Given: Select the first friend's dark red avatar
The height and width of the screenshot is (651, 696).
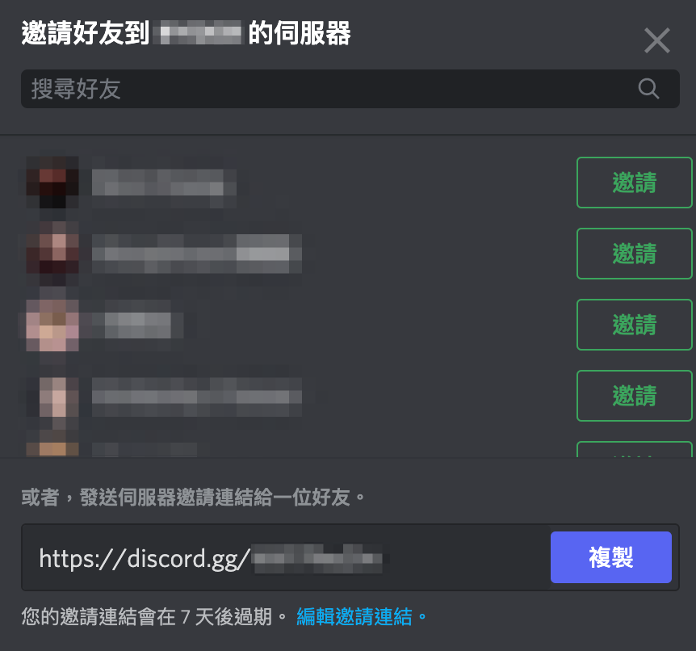Looking at the screenshot, I should point(52,183).
